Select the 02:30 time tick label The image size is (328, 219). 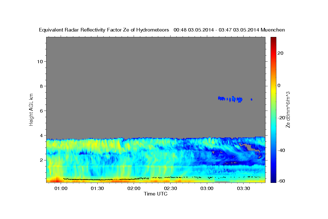pyautogui.click(x=171, y=188)
